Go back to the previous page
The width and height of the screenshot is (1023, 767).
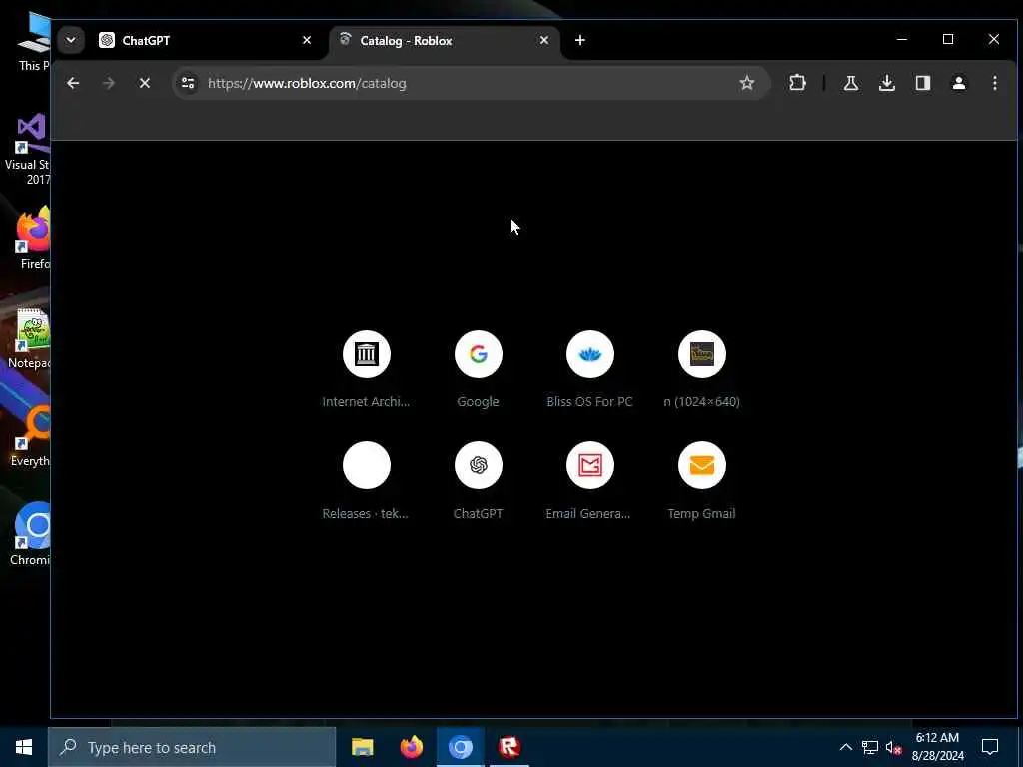click(73, 83)
